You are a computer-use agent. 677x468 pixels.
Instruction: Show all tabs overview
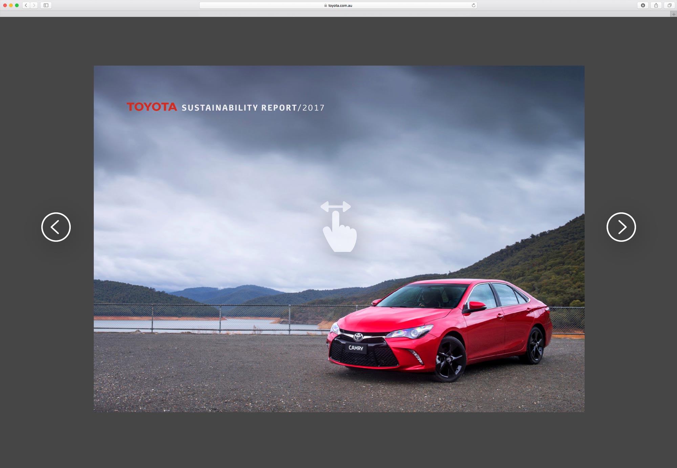coord(669,5)
